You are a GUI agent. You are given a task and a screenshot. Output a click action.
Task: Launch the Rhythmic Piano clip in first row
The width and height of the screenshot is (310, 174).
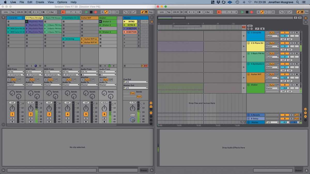tap(27, 22)
